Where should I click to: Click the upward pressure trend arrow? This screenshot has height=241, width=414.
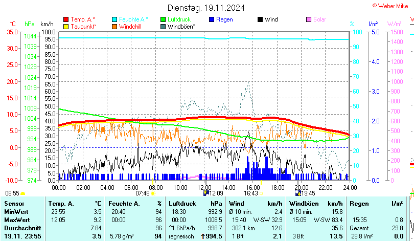203,236
